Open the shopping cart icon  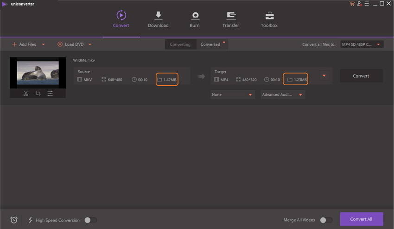[x=352, y=4]
